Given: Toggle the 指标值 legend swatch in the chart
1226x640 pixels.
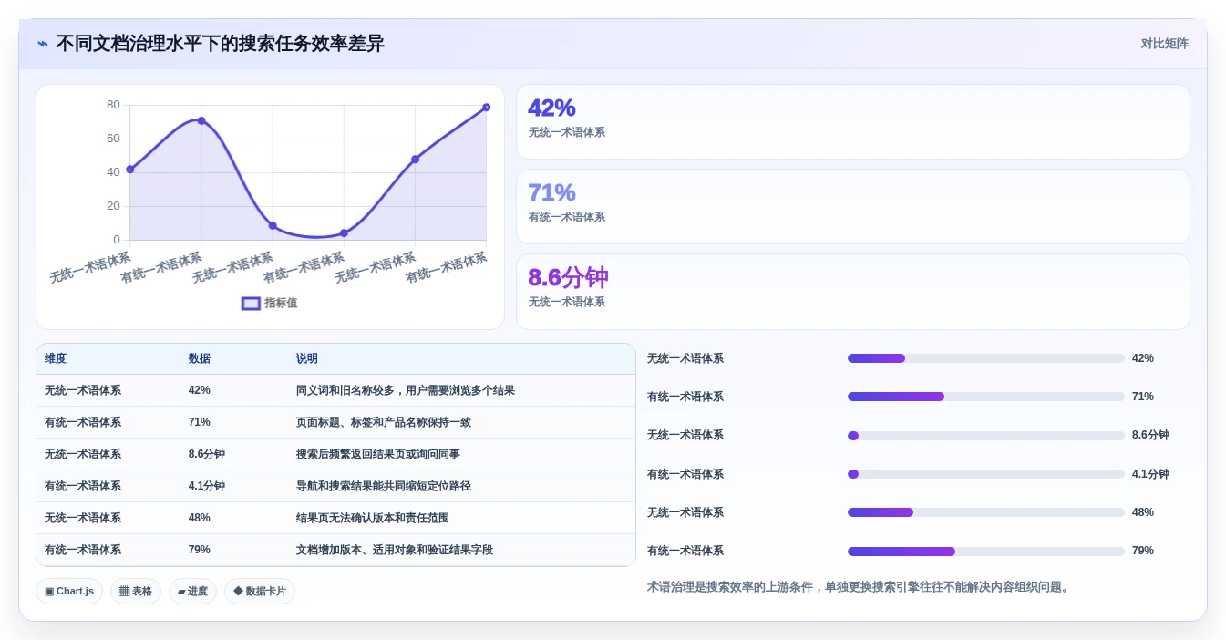Looking at the screenshot, I should [251, 304].
